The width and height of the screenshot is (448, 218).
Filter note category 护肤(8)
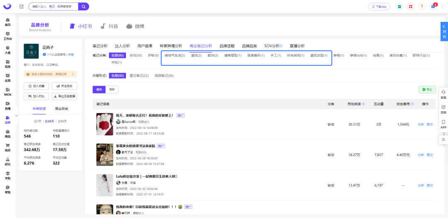pos(153,55)
